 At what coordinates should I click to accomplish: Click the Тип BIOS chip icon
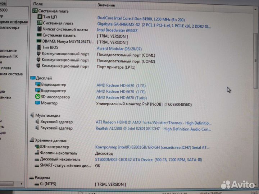click(x=39, y=47)
